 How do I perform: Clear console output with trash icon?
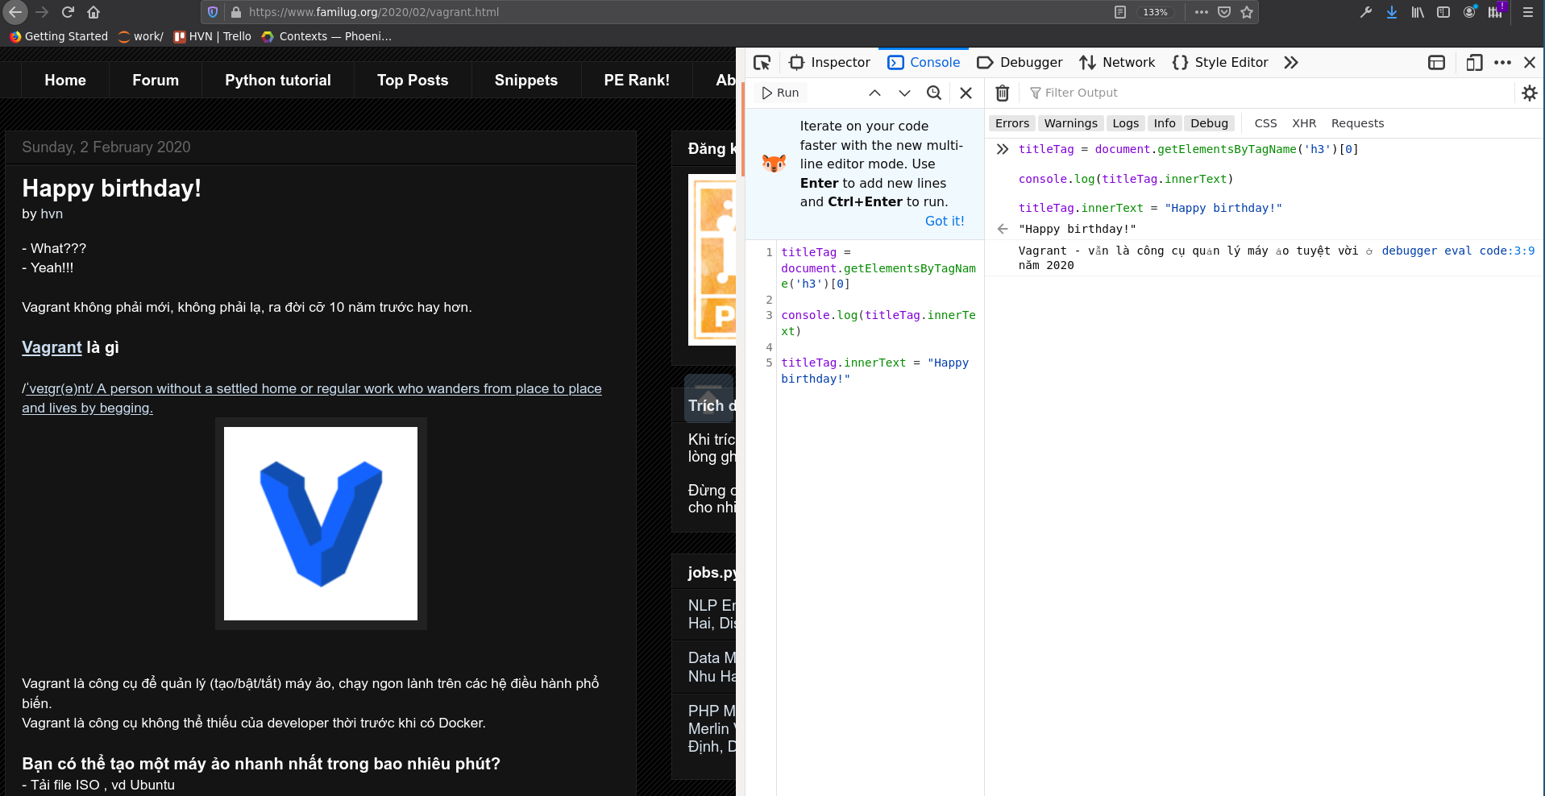tap(1002, 93)
